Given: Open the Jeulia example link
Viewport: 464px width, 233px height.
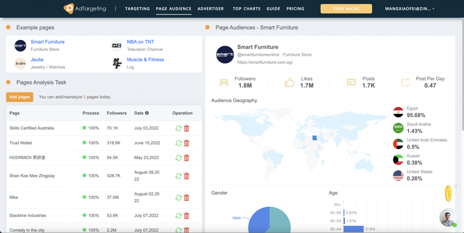Looking at the screenshot, I should pos(37,59).
